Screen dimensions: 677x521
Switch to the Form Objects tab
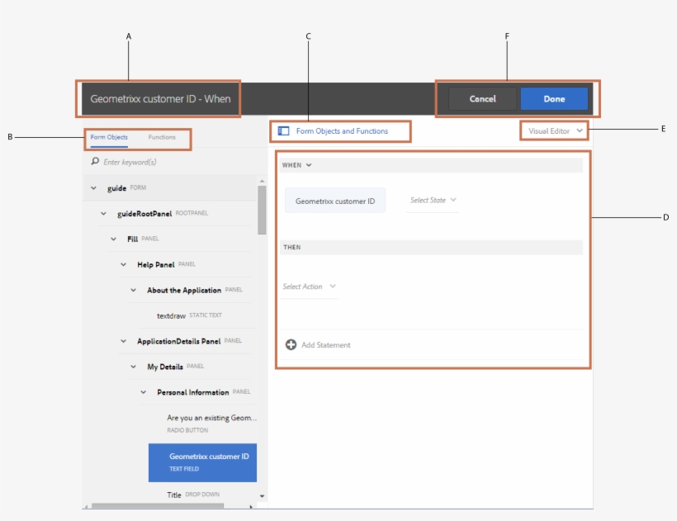tap(111, 137)
